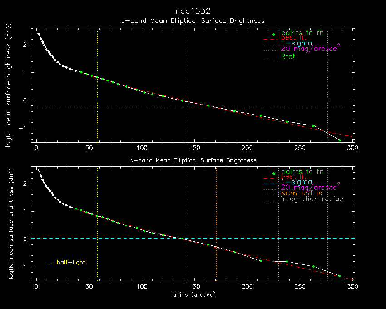Click the 150 tick label on bottom x-axis
Image resolution: width=386 pixels, height=309 pixels.
click(194, 287)
